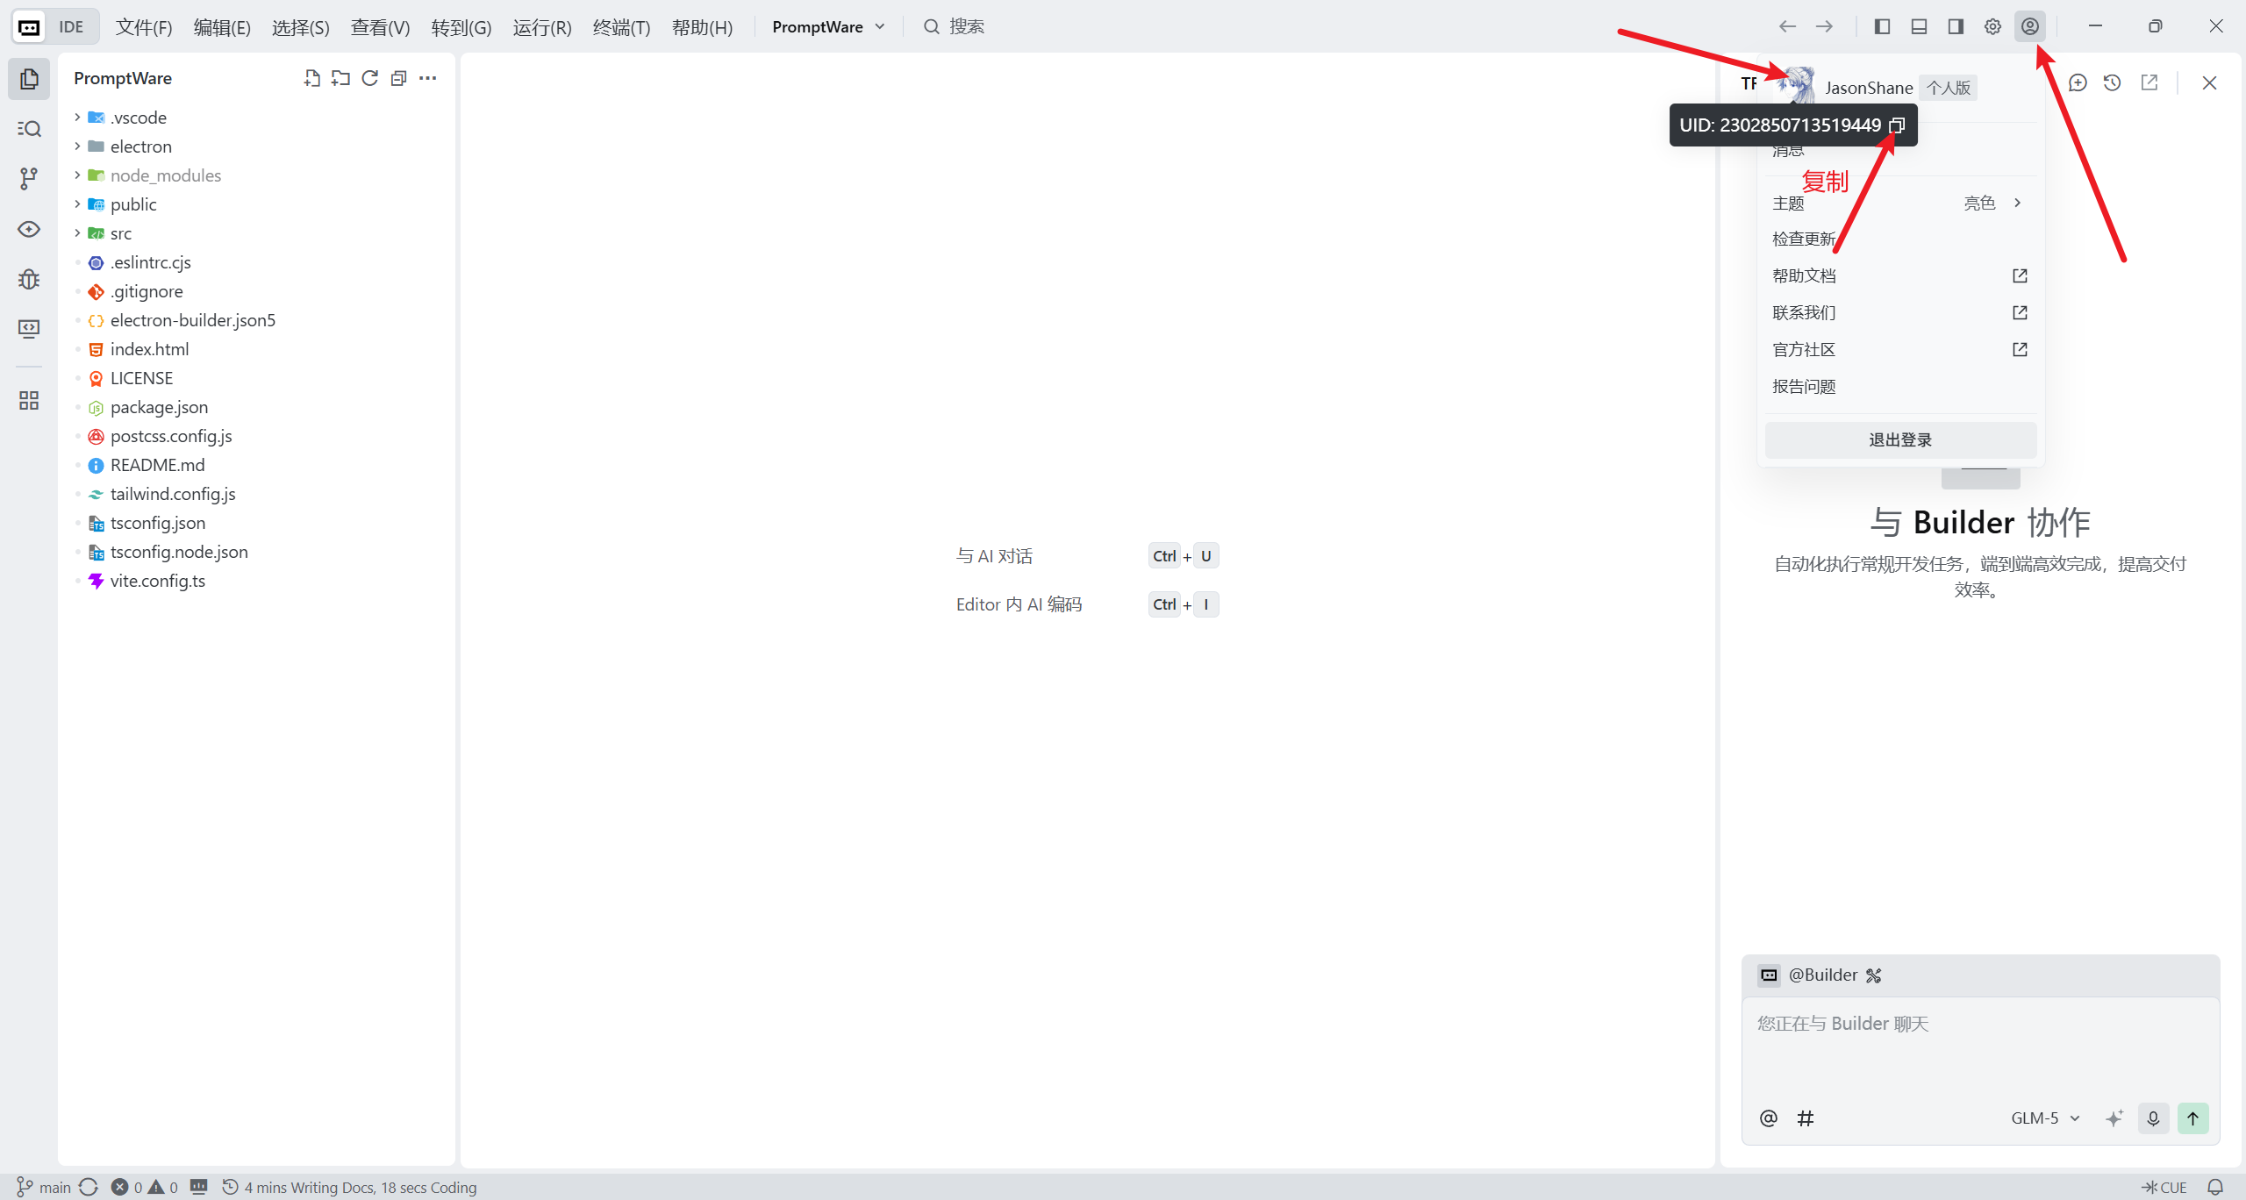Open the GLM-5 model dropdown
2246x1200 pixels.
2045,1118
